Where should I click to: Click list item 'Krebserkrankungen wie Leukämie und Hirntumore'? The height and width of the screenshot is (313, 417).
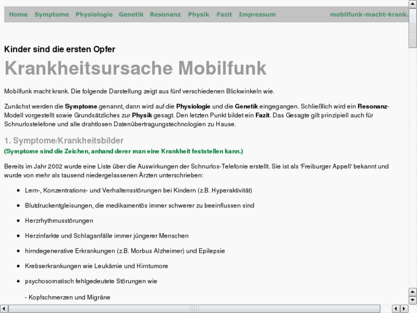[96, 266]
